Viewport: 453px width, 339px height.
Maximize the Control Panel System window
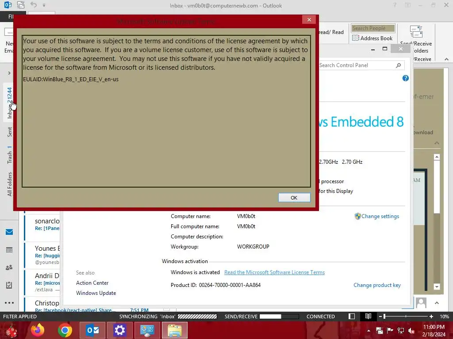pos(385,49)
